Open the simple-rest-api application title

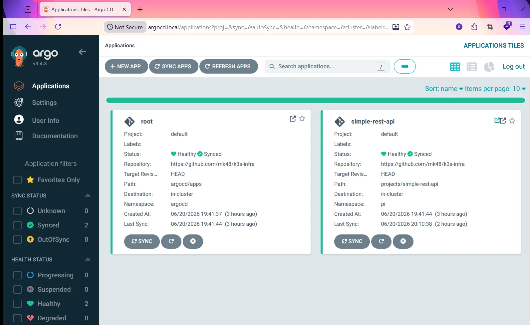click(x=373, y=122)
